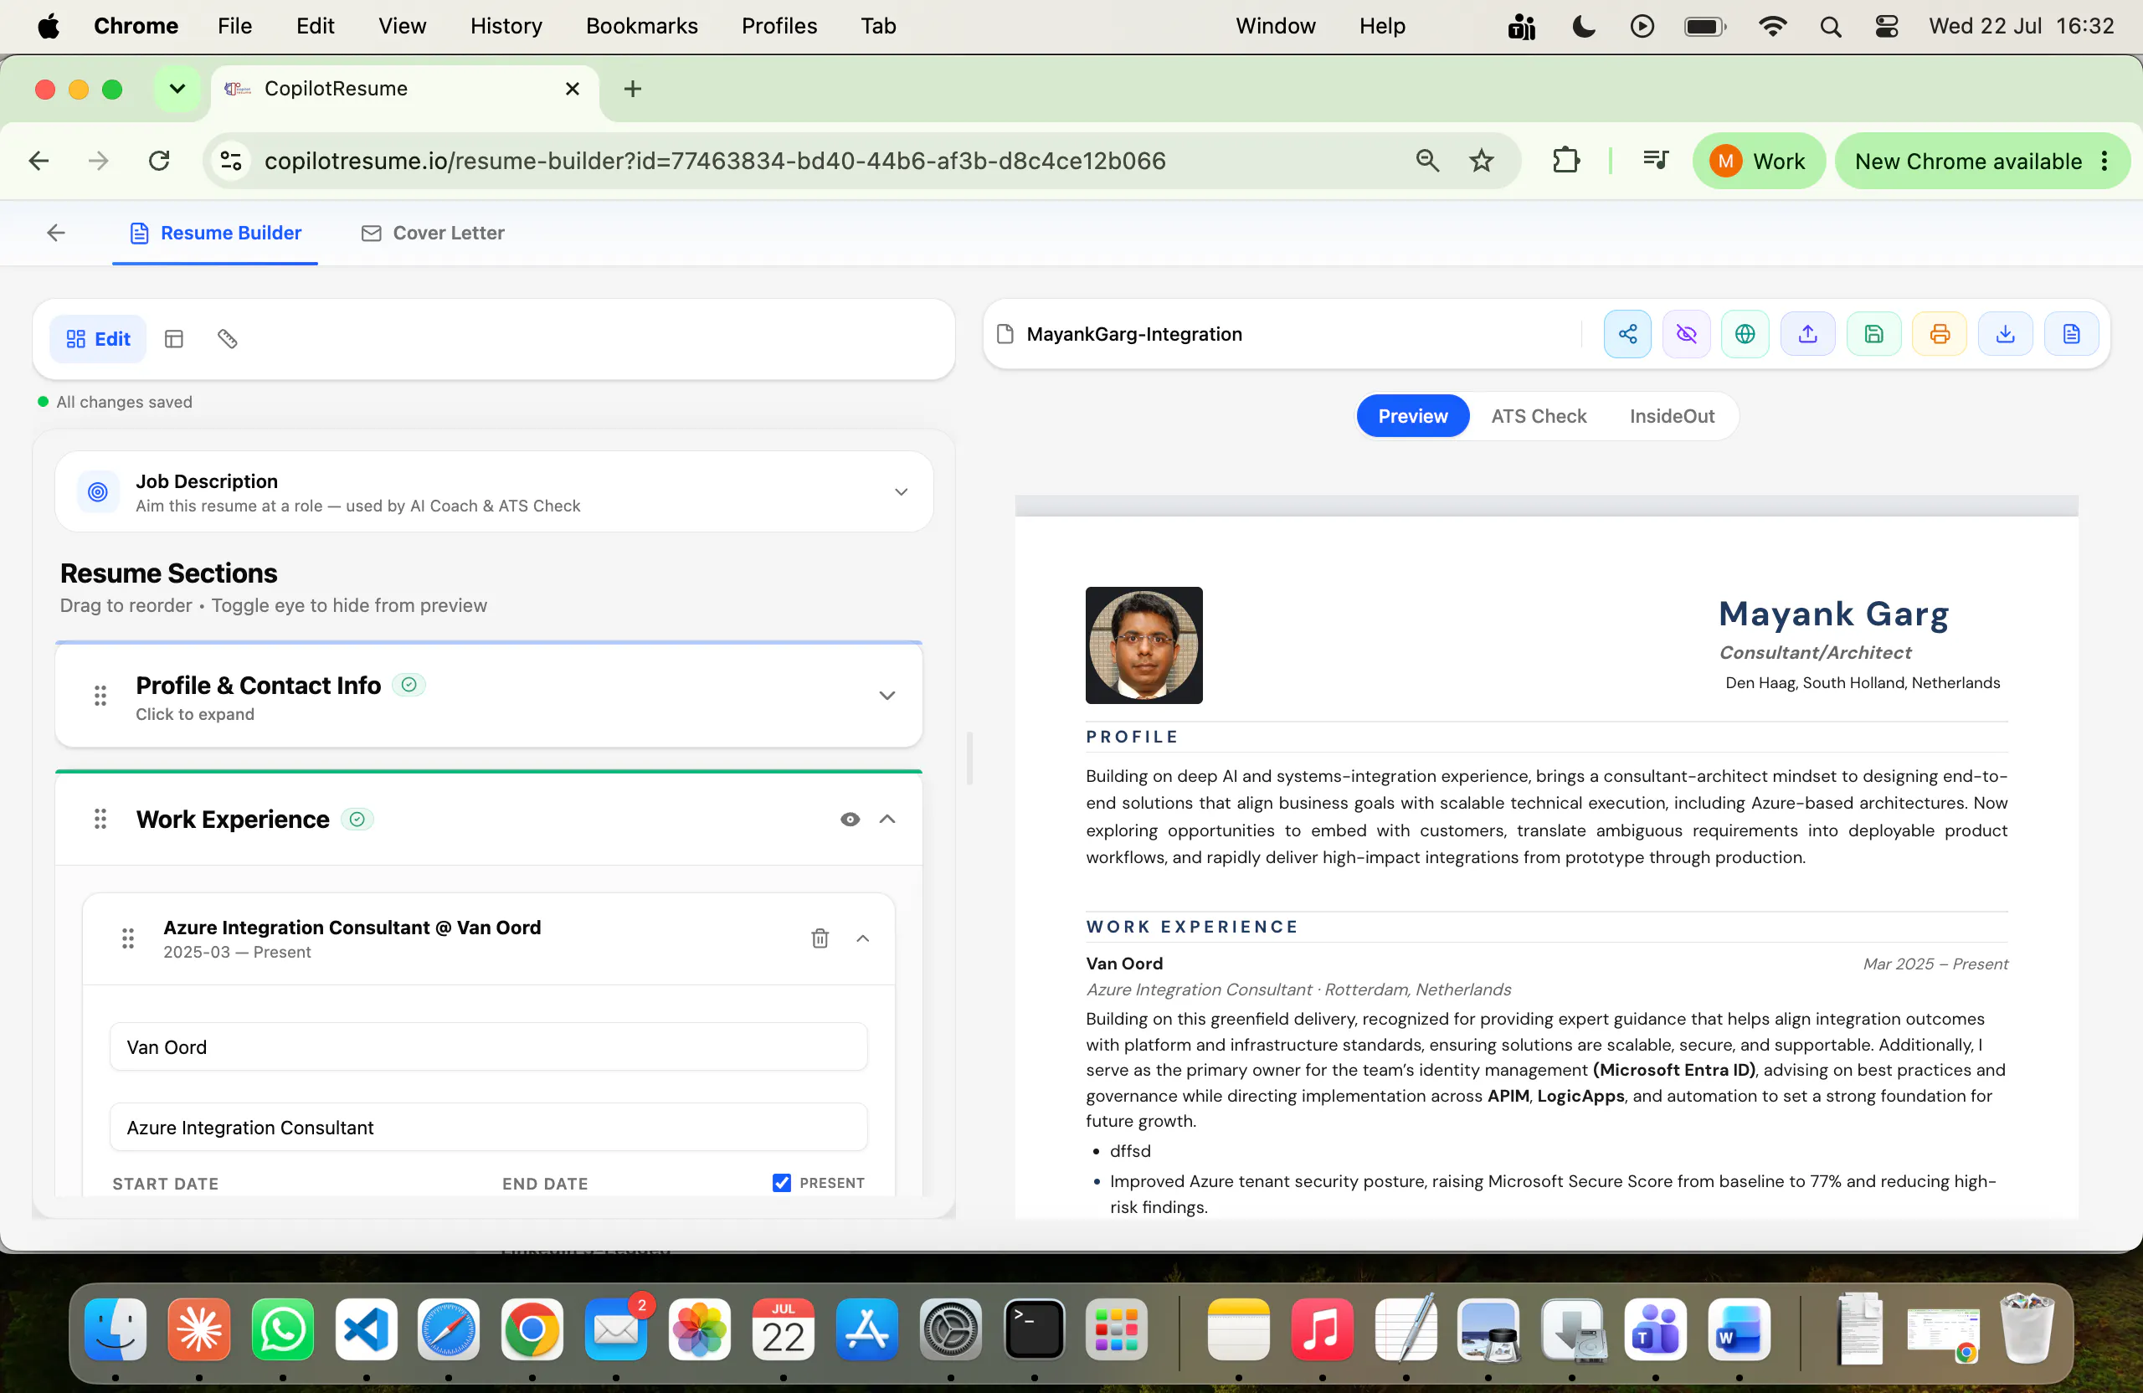Click the drag handle for the Van Oord entry

(x=128, y=938)
